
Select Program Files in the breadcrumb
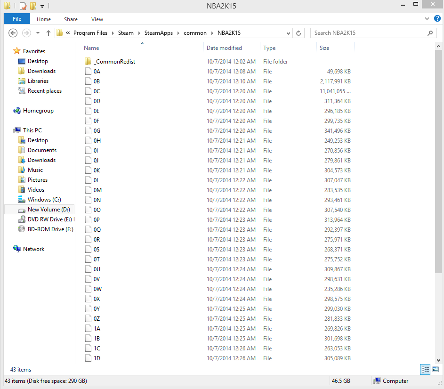(90, 33)
